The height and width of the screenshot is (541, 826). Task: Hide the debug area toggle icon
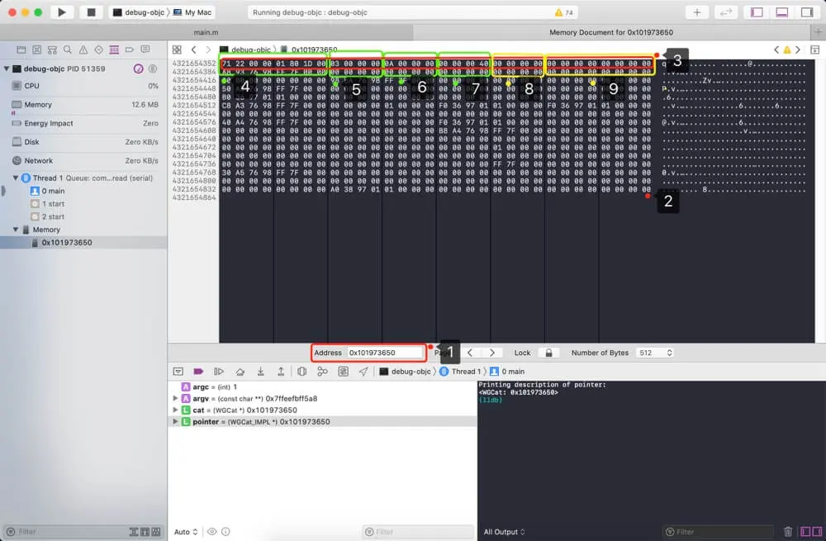click(178, 372)
